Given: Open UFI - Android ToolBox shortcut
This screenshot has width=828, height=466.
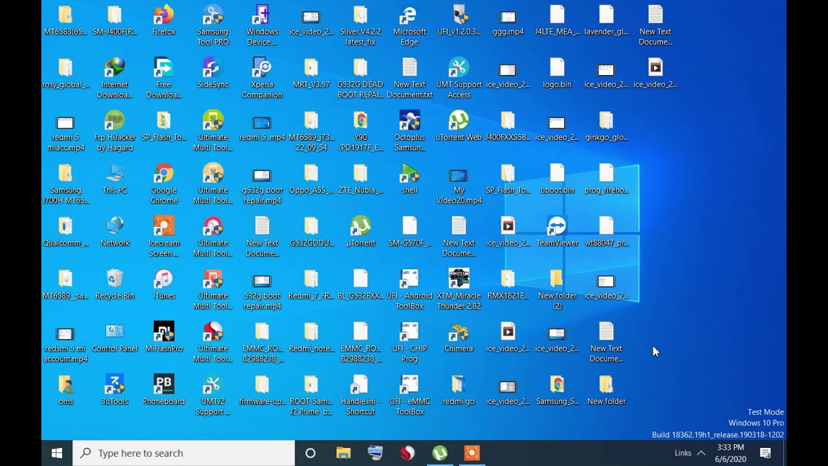Looking at the screenshot, I should point(409,290).
